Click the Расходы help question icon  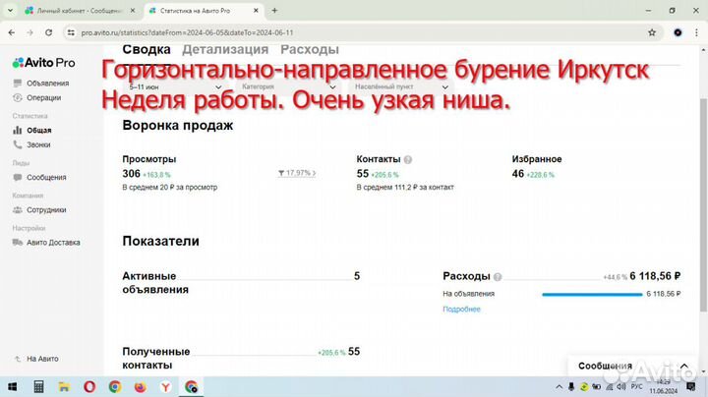pyautogui.click(x=498, y=276)
